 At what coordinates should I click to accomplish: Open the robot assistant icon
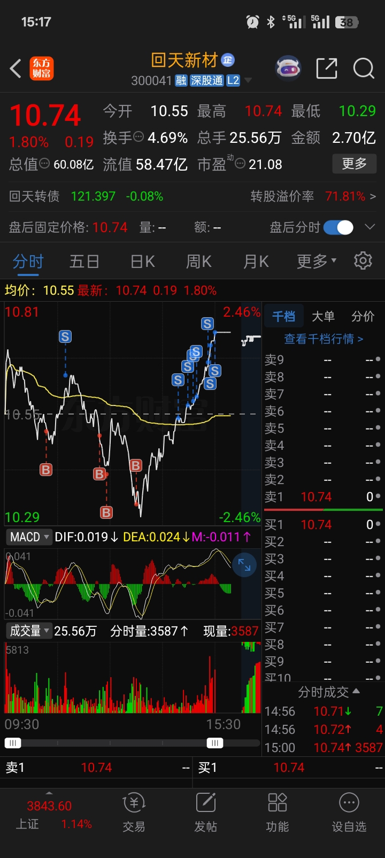[x=288, y=68]
